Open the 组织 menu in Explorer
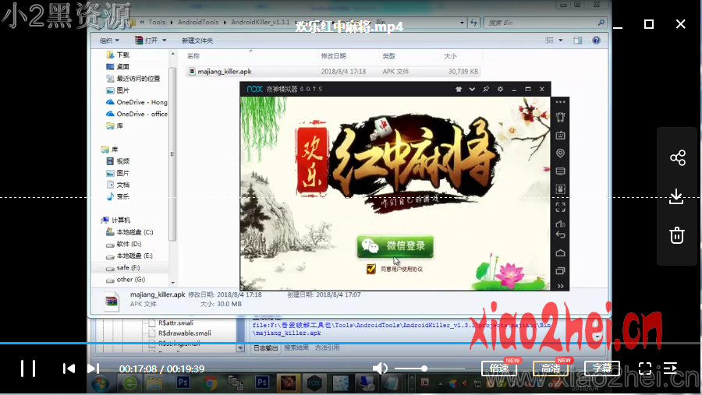 (109, 41)
